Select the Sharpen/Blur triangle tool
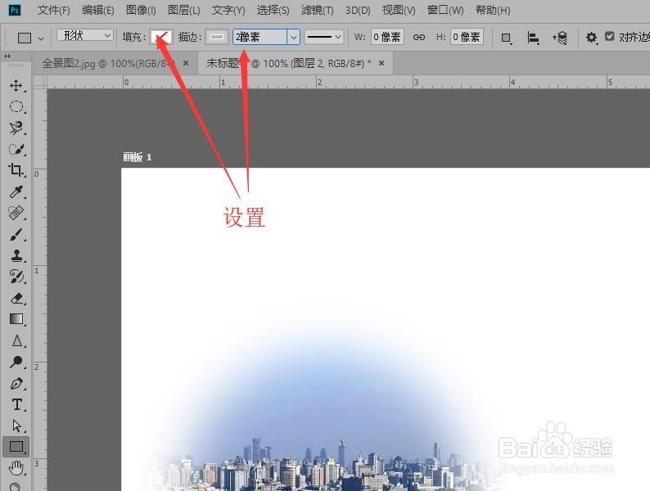Screen dimensions: 650x491 coord(16,340)
